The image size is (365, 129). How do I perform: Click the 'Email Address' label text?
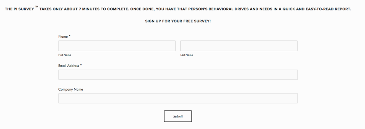pyautogui.click(x=69, y=66)
